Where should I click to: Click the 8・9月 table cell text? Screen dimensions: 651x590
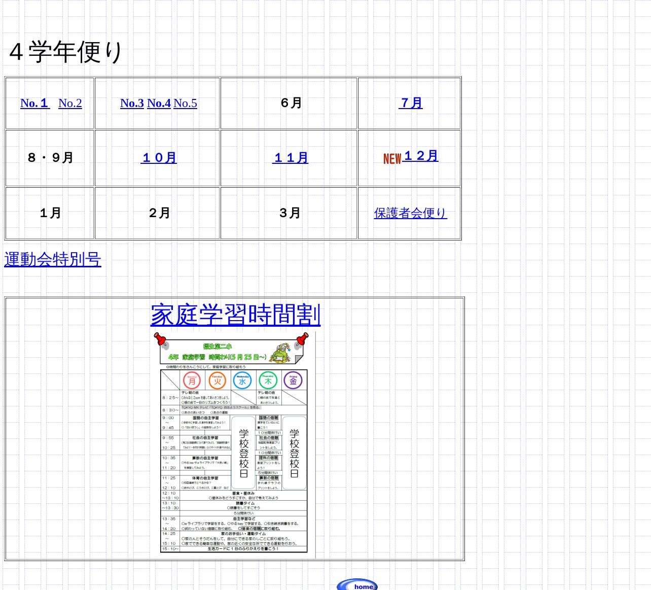point(50,158)
